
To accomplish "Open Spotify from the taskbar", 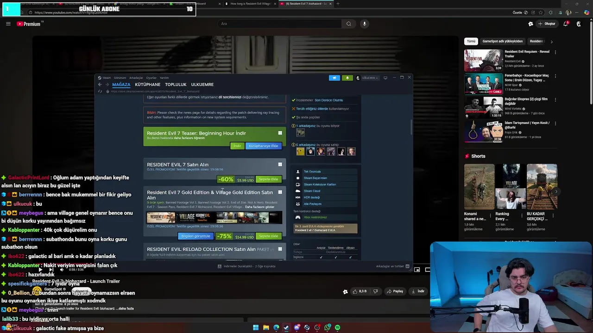I will (x=337, y=327).
